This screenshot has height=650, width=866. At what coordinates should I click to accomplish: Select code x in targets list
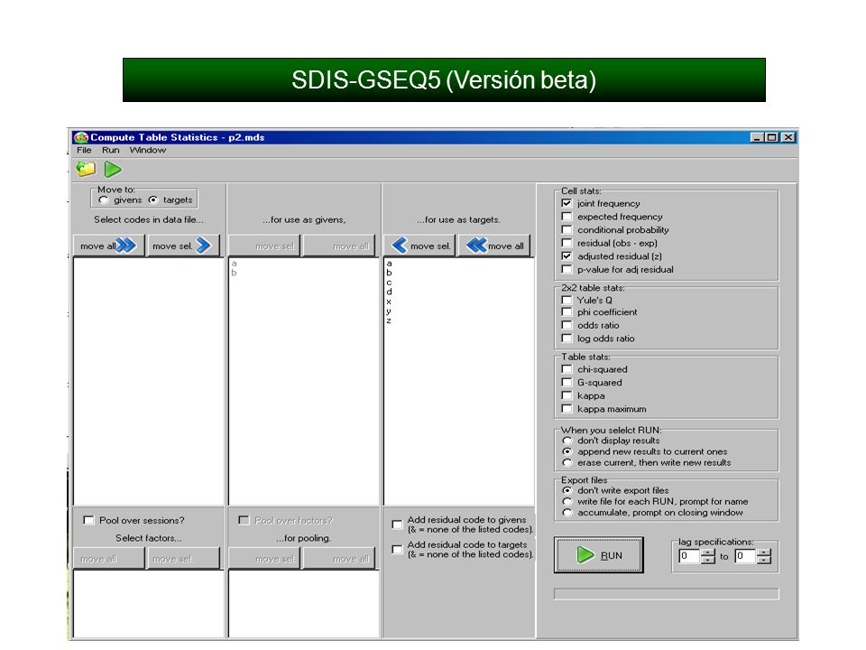tap(389, 302)
